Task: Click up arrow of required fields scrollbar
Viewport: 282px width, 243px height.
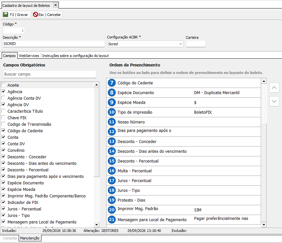Action: tap(97, 85)
